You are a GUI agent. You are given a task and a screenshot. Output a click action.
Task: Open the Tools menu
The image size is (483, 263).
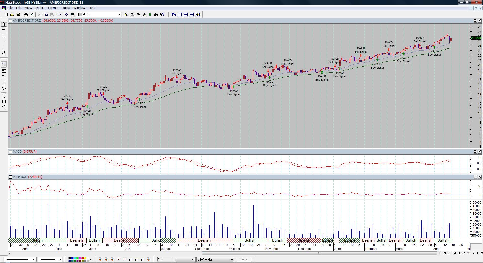66,8
